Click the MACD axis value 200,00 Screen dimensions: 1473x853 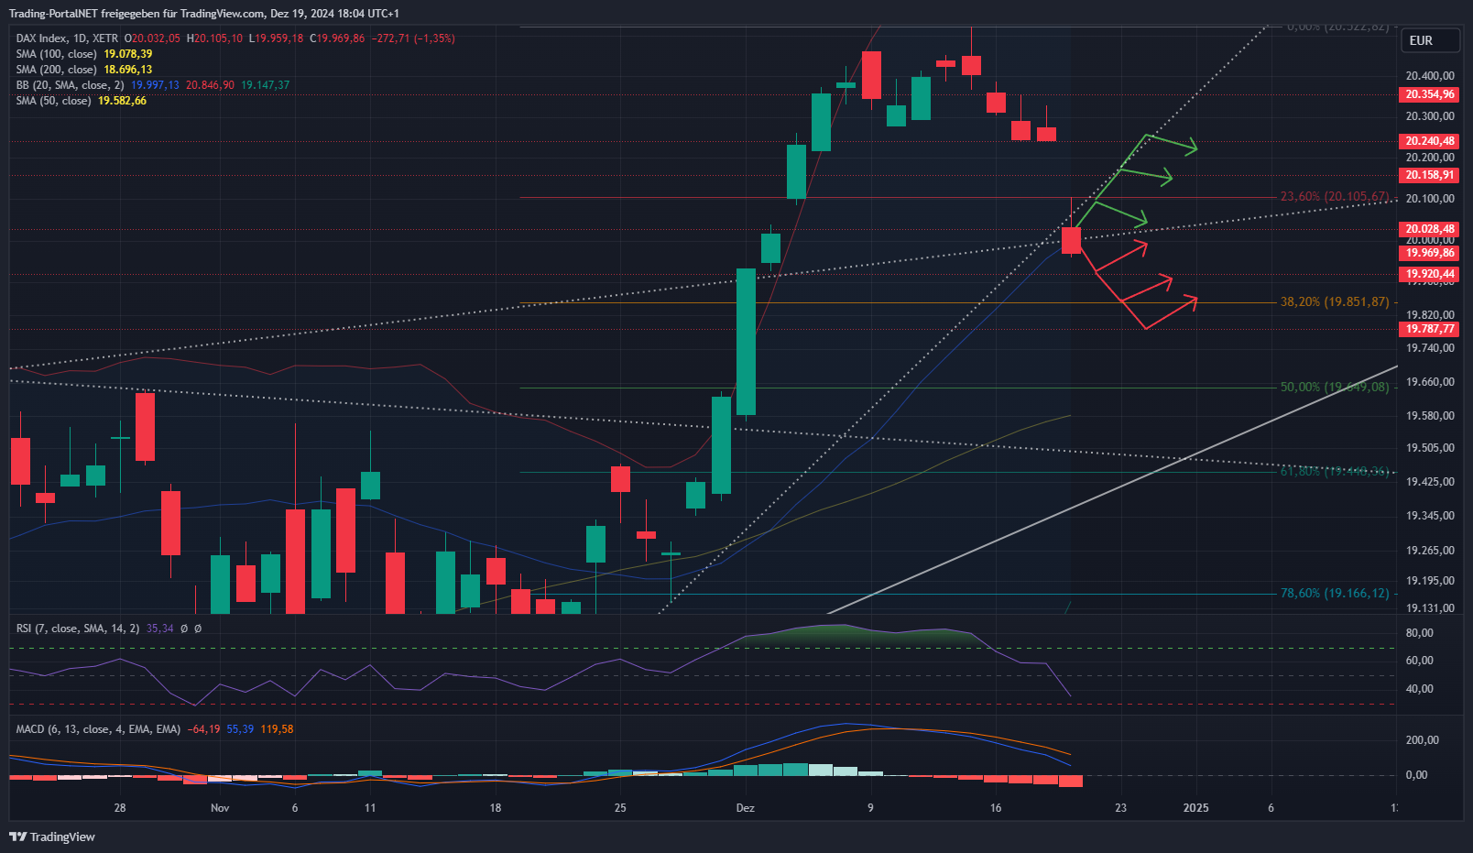pos(1423,740)
